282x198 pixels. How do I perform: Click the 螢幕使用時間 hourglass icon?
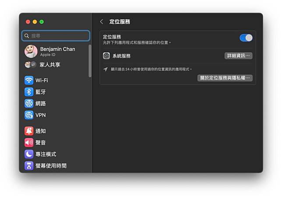(29, 166)
